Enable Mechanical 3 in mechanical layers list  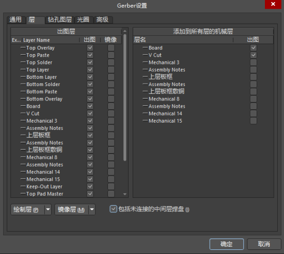(254, 62)
